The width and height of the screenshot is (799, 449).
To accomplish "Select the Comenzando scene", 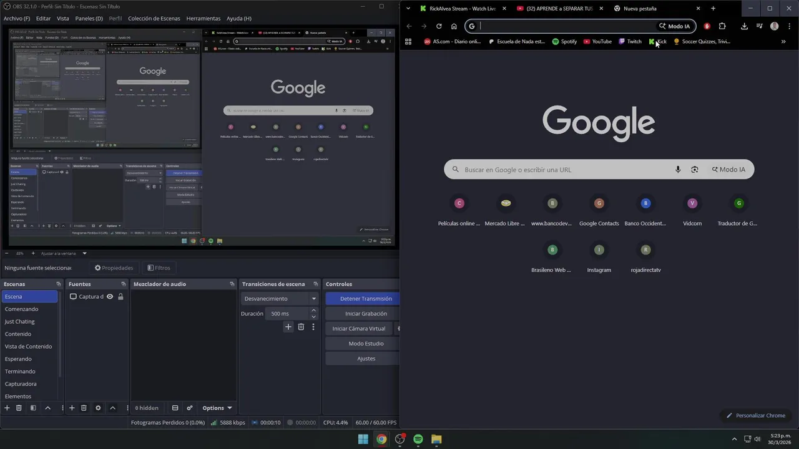I will pyautogui.click(x=30, y=309).
